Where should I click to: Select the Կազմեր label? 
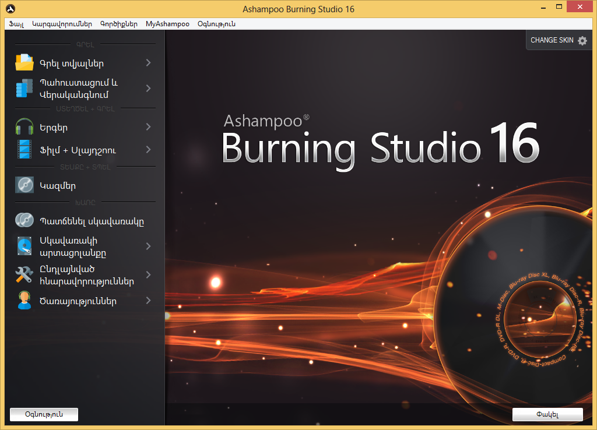pos(58,186)
